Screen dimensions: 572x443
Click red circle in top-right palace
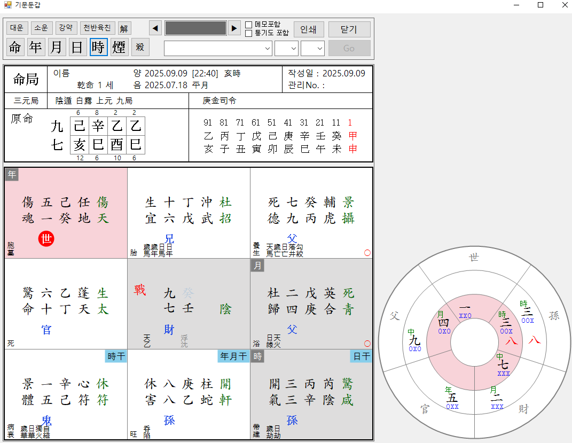(367, 253)
